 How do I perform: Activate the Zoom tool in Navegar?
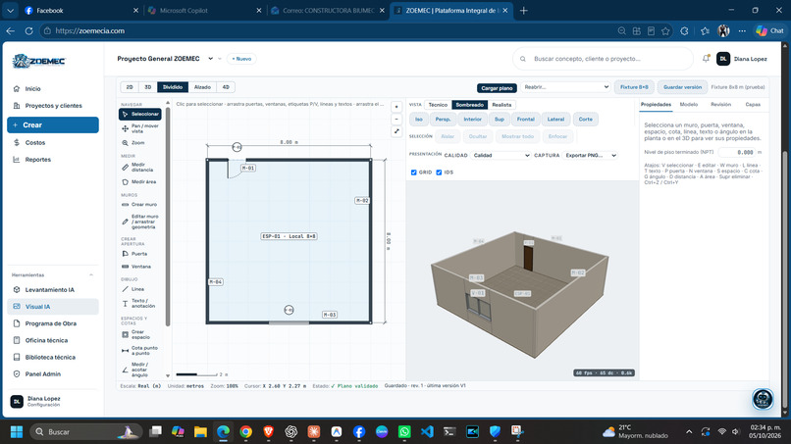coord(133,143)
